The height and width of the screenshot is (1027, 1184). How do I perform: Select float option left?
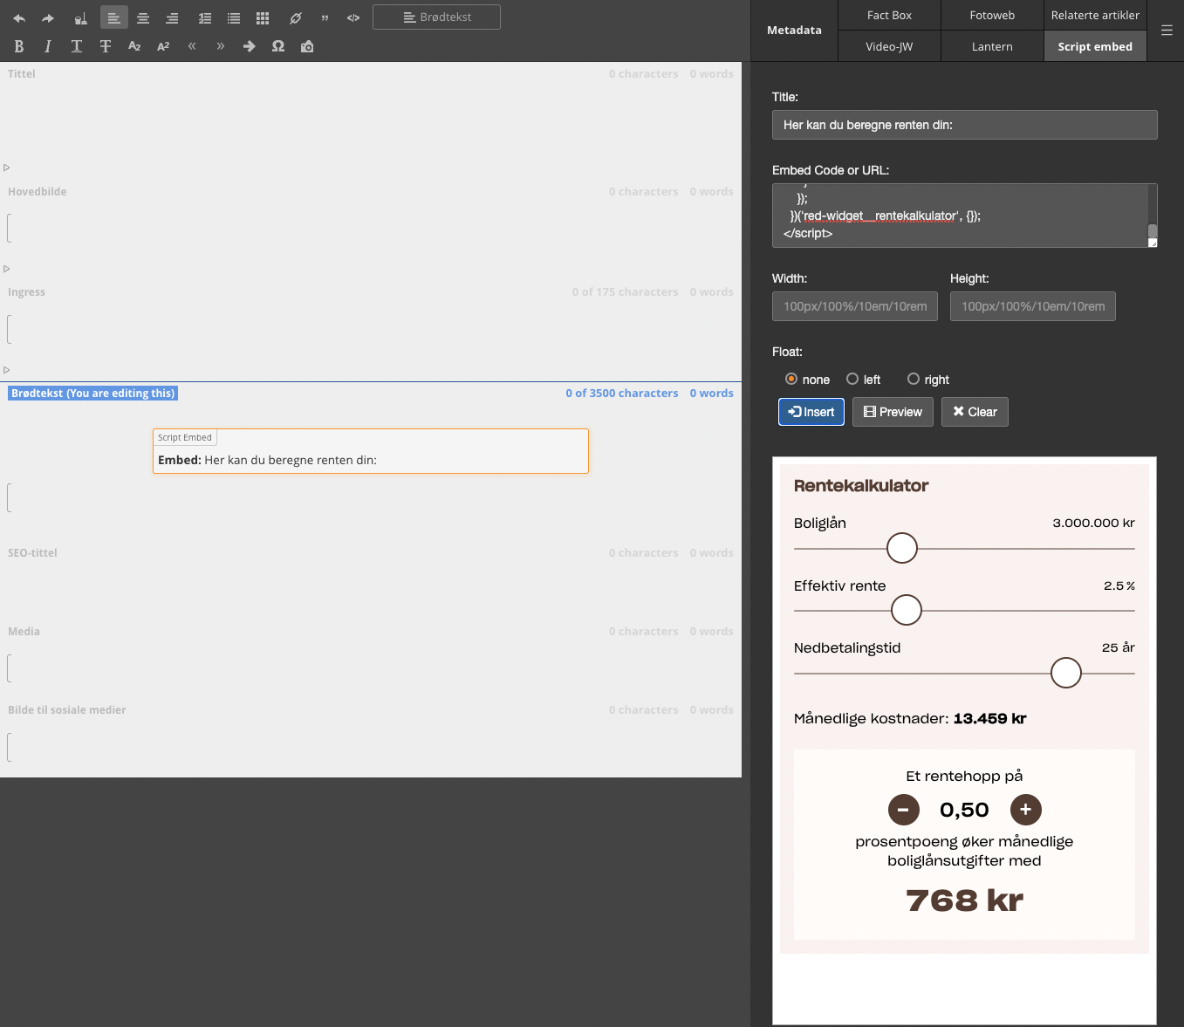[852, 380]
